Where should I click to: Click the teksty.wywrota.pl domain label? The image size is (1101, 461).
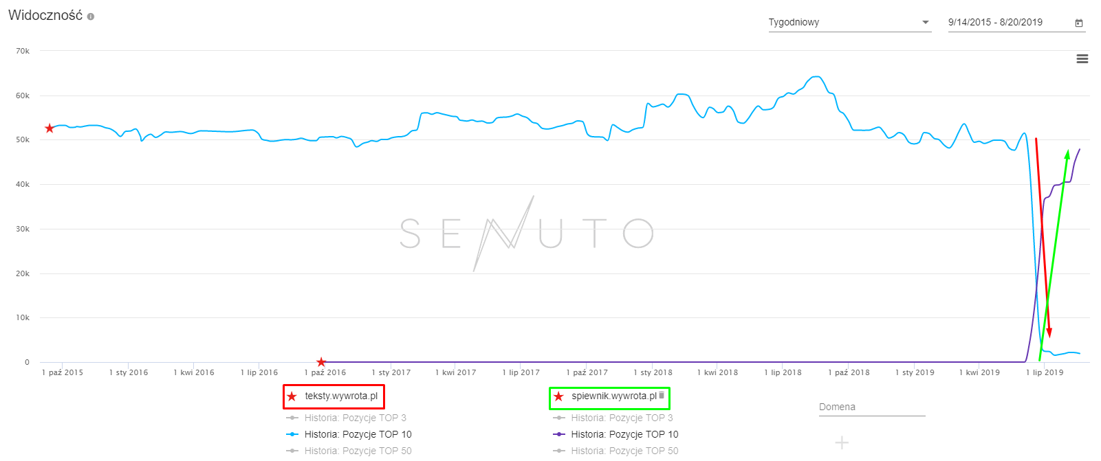(341, 396)
